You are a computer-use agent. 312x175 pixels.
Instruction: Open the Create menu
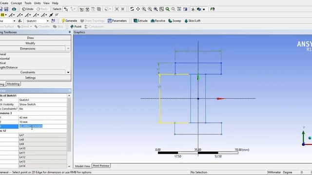[4, 3]
